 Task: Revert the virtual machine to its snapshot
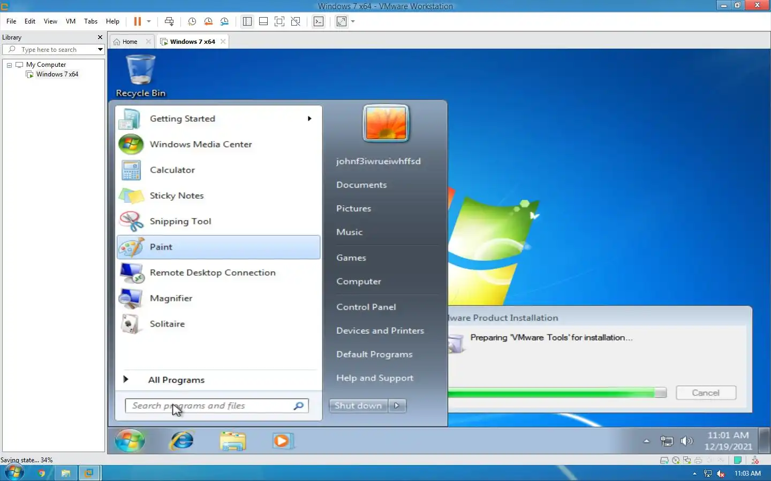tap(208, 21)
